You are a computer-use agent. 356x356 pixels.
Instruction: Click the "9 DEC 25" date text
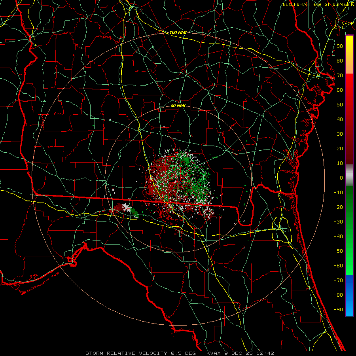[239, 353]
